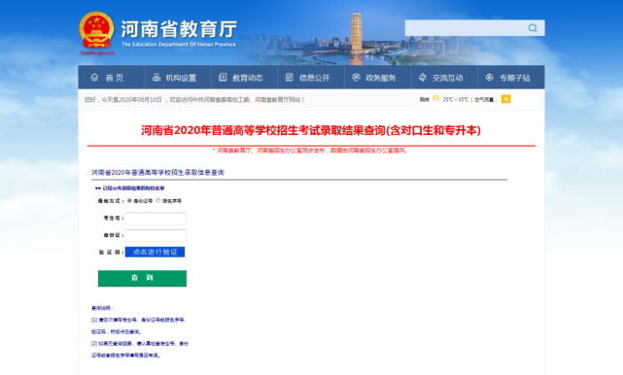Viewport: 623px width, 375px height.
Task: Click the yellow air quality badge
Action: [505, 99]
